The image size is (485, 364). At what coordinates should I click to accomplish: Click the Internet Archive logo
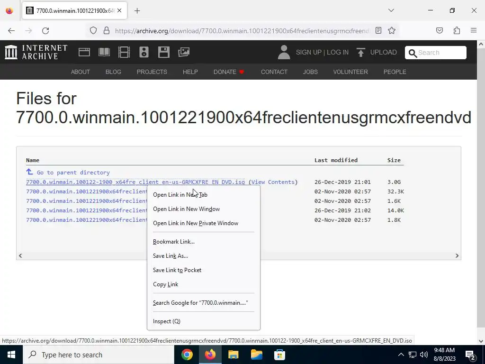[36, 52]
